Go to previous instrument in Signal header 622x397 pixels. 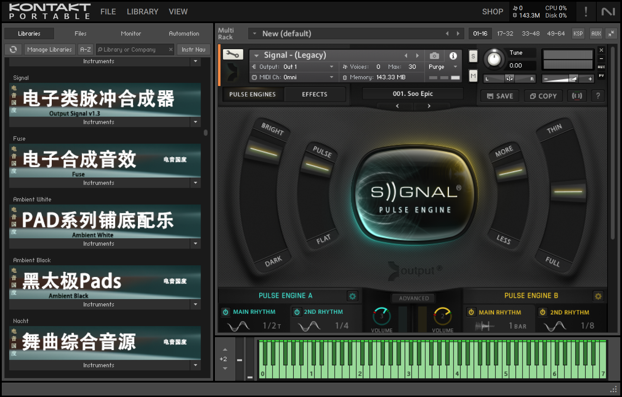[406, 55]
